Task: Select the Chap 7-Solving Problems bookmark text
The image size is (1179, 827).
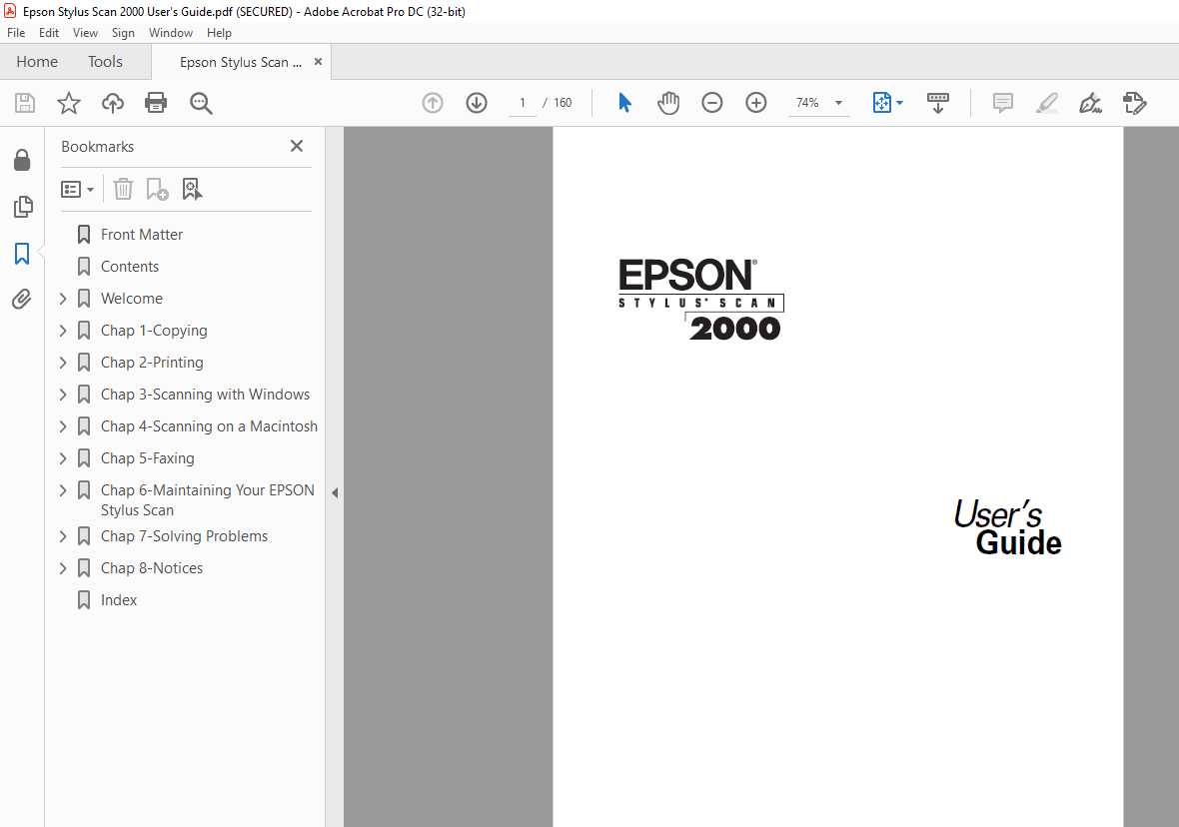Action: click(x=184, y=536)
